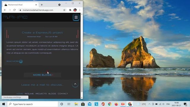Viewport: 190px width, 107px height.
Task: Click the battery tray icon
Action: [156, 104]
